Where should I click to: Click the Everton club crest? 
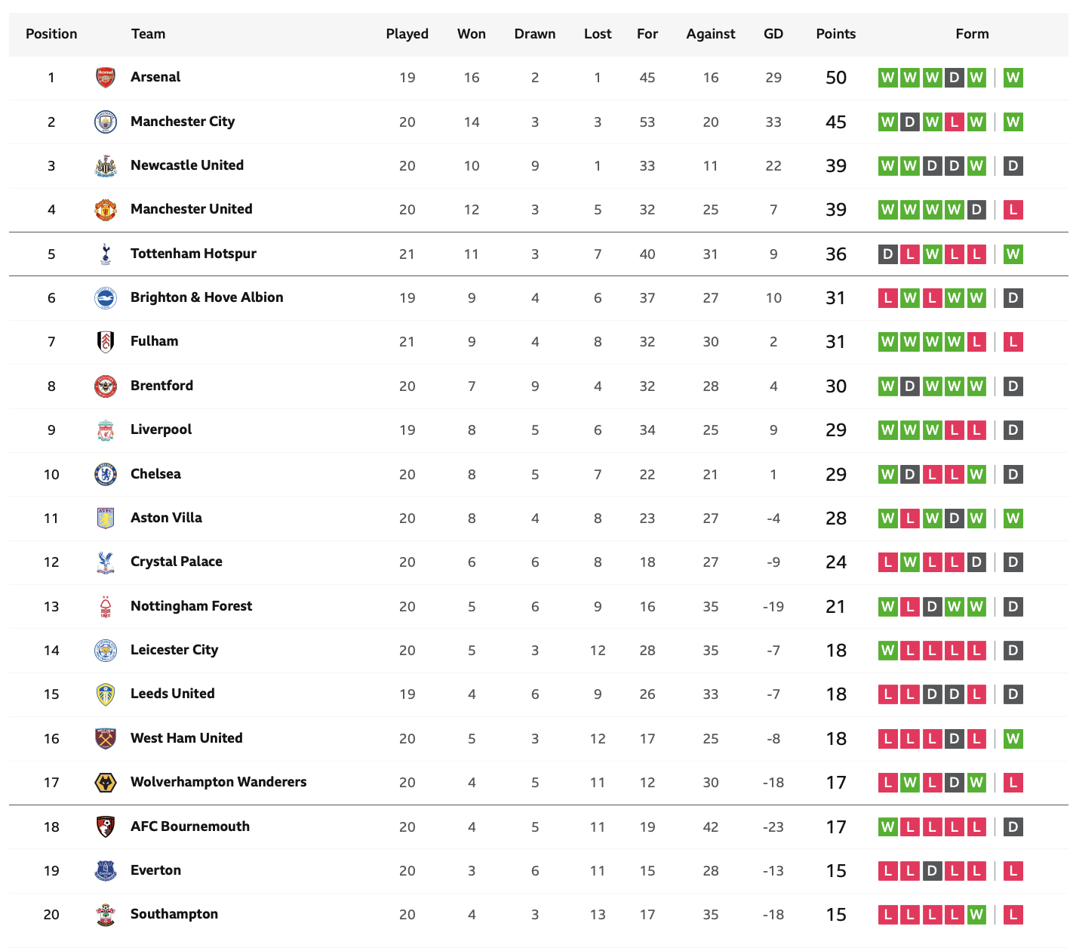106,870
